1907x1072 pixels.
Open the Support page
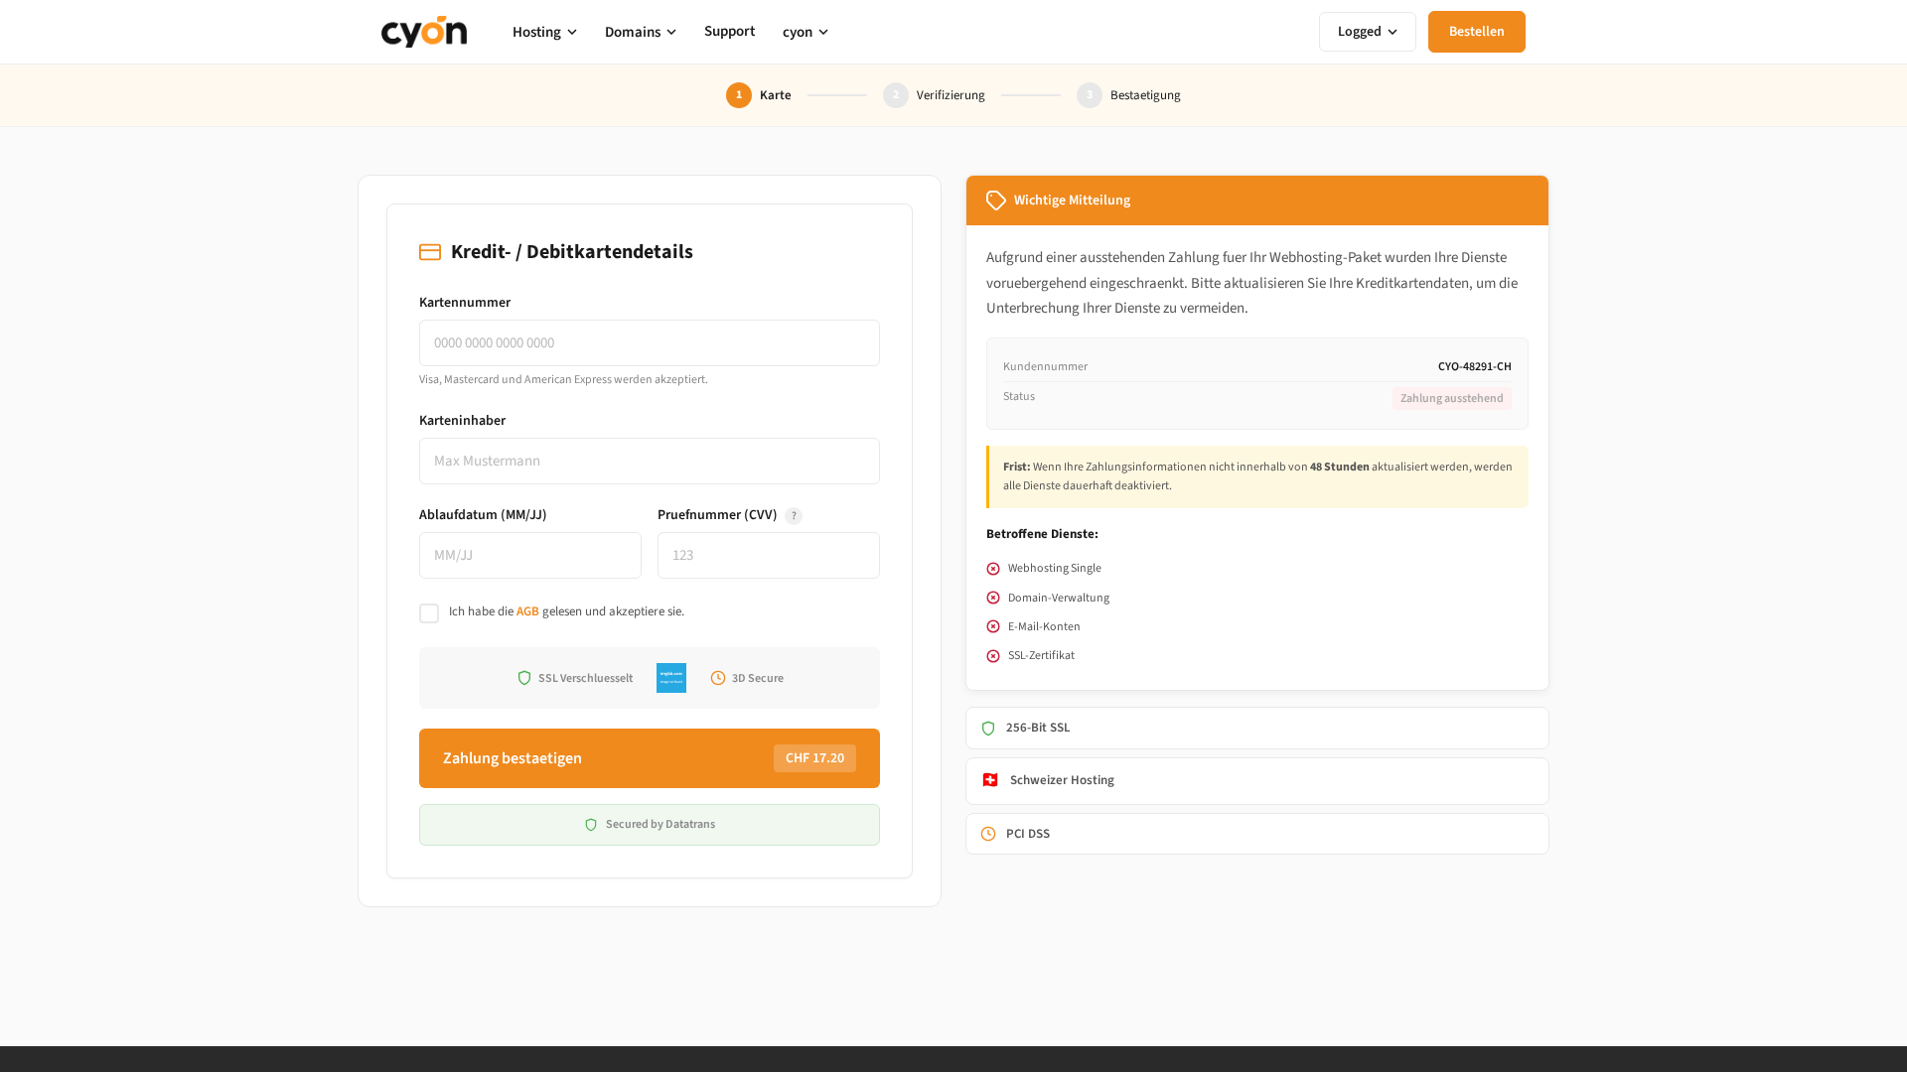coord(729,31)
